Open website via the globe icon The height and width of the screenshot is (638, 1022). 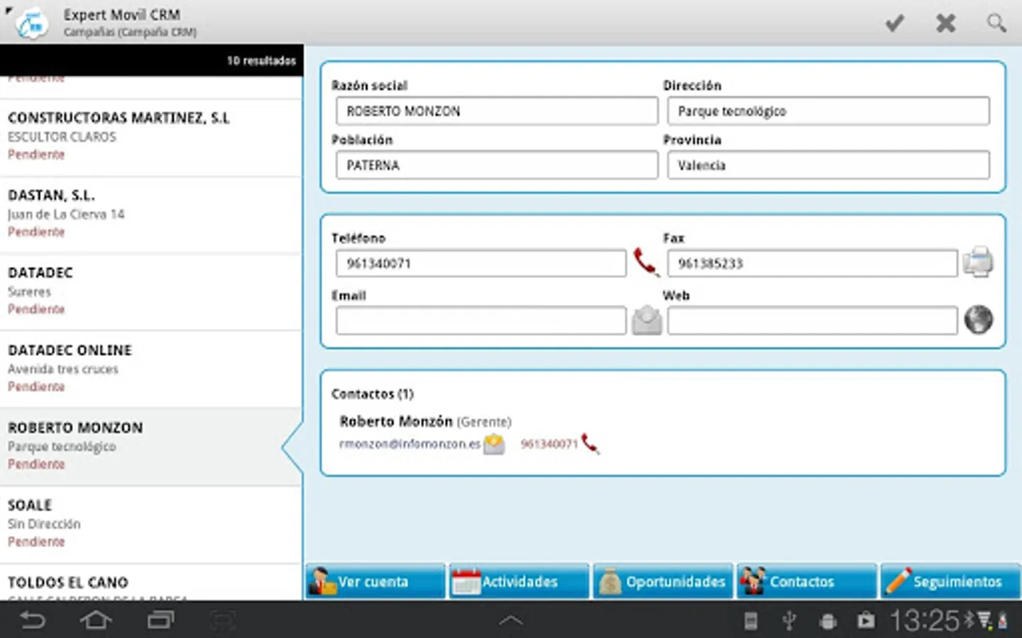click(978, 320)
